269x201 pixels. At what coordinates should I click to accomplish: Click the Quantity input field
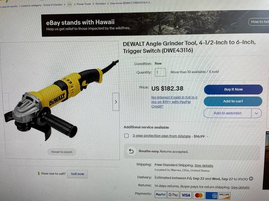click(x=161, y=72)
